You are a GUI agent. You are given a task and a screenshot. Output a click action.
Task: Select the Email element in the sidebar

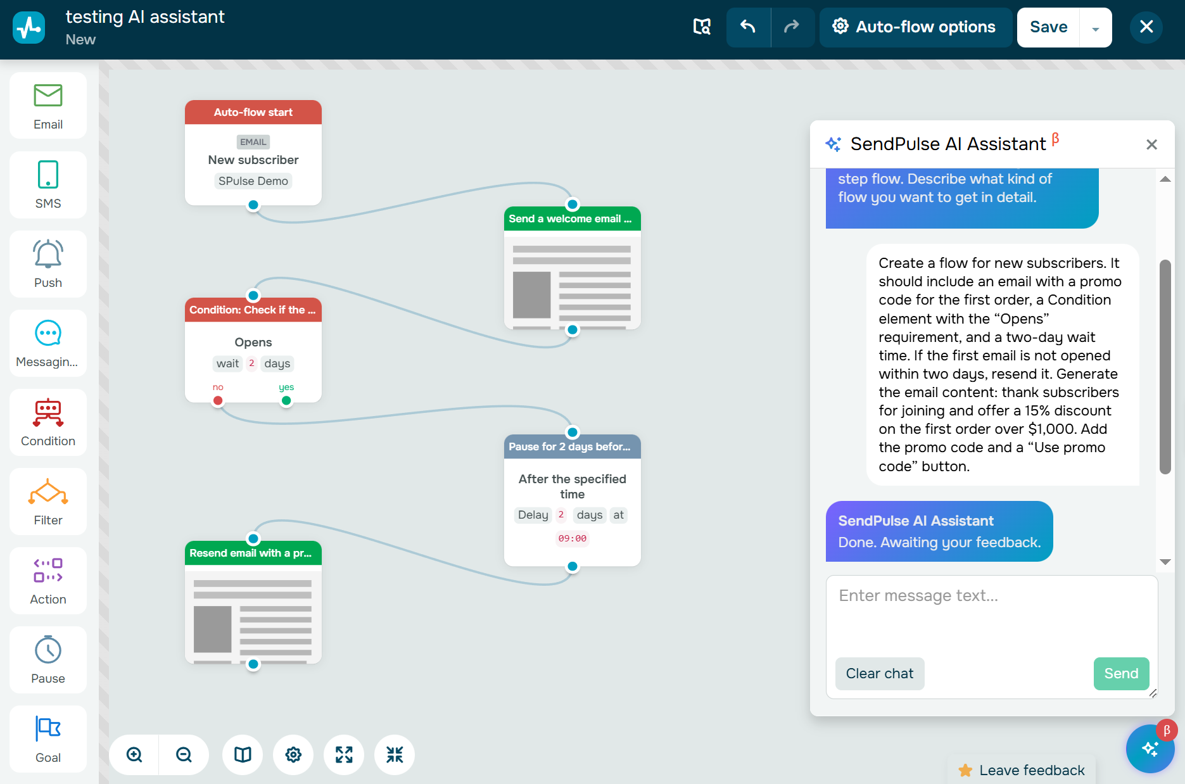(x=48, y=105)
